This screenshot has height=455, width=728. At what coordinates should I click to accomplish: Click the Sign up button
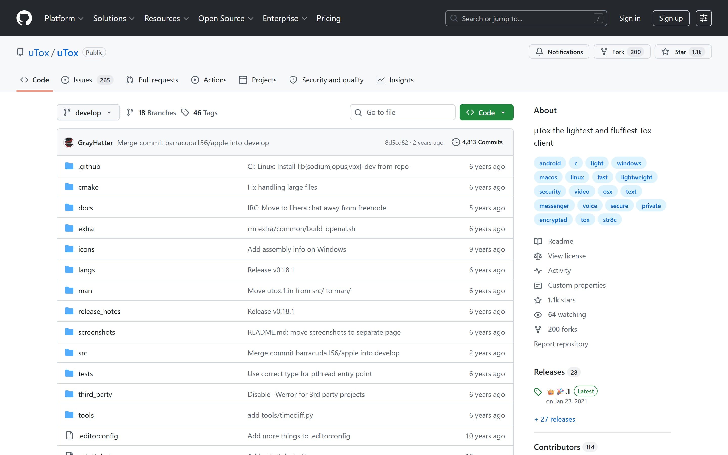pos(671,18)
